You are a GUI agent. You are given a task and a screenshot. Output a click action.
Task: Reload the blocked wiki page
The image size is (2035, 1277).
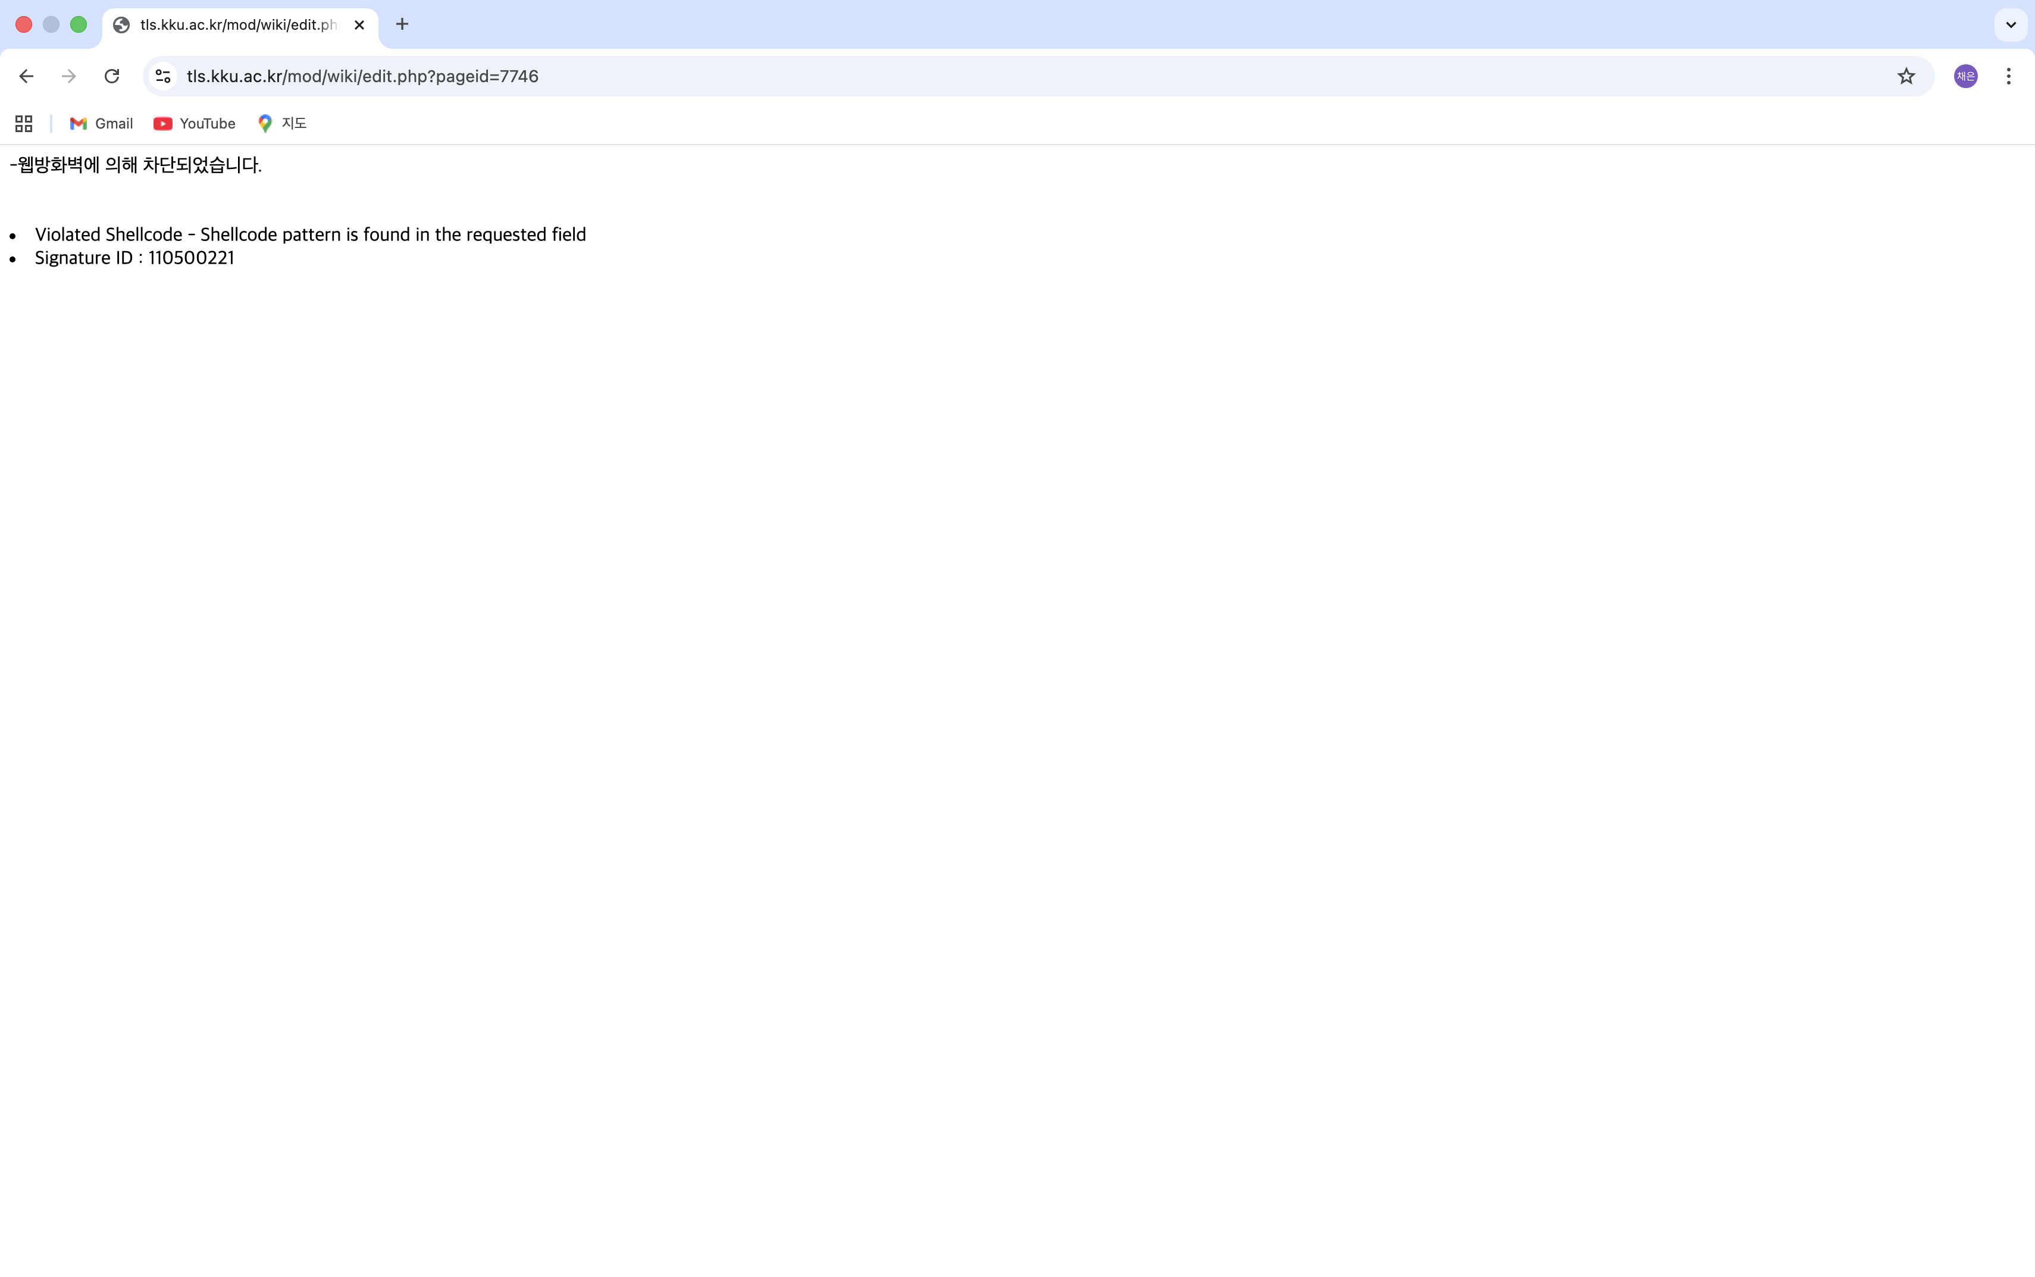[111, 76]
